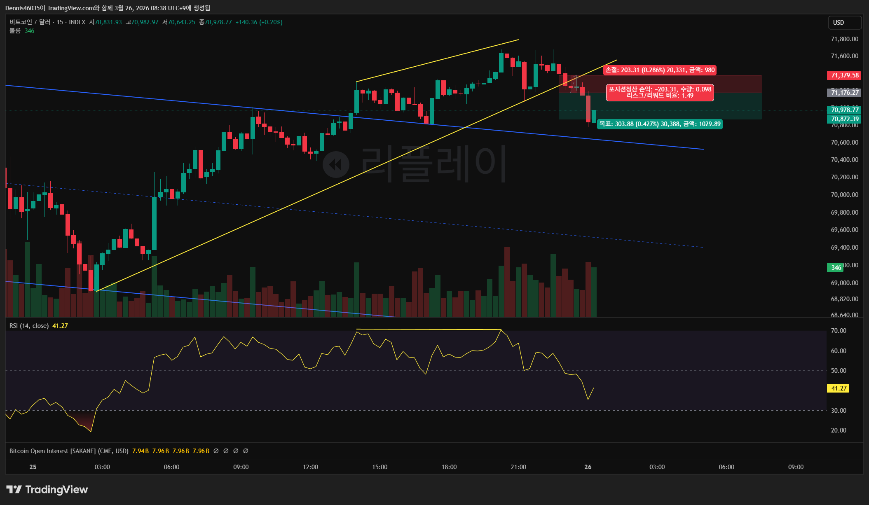869x505 pixels.
Task: Click the 70,000.00 price axis label
Action: coord(845,195)
